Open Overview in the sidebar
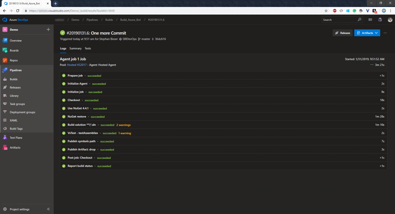This screenshot has height=214, width=395. (x=15, y=40)
